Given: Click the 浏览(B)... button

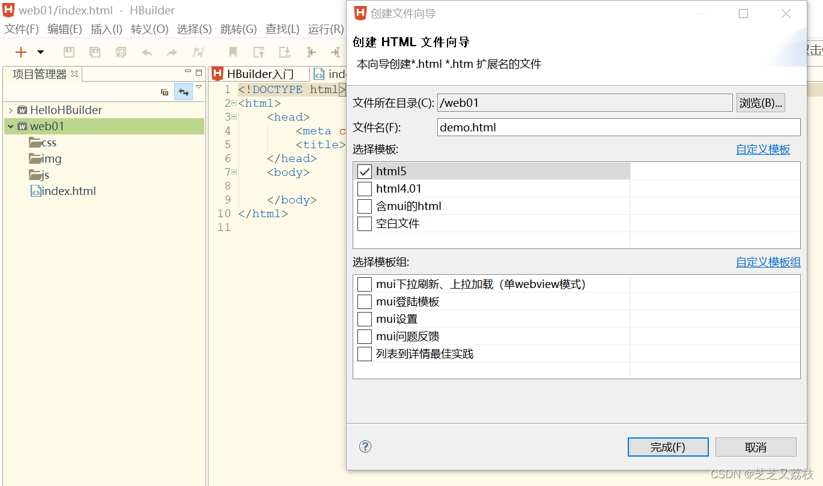Looking at the screenshot, I should 761,103.
